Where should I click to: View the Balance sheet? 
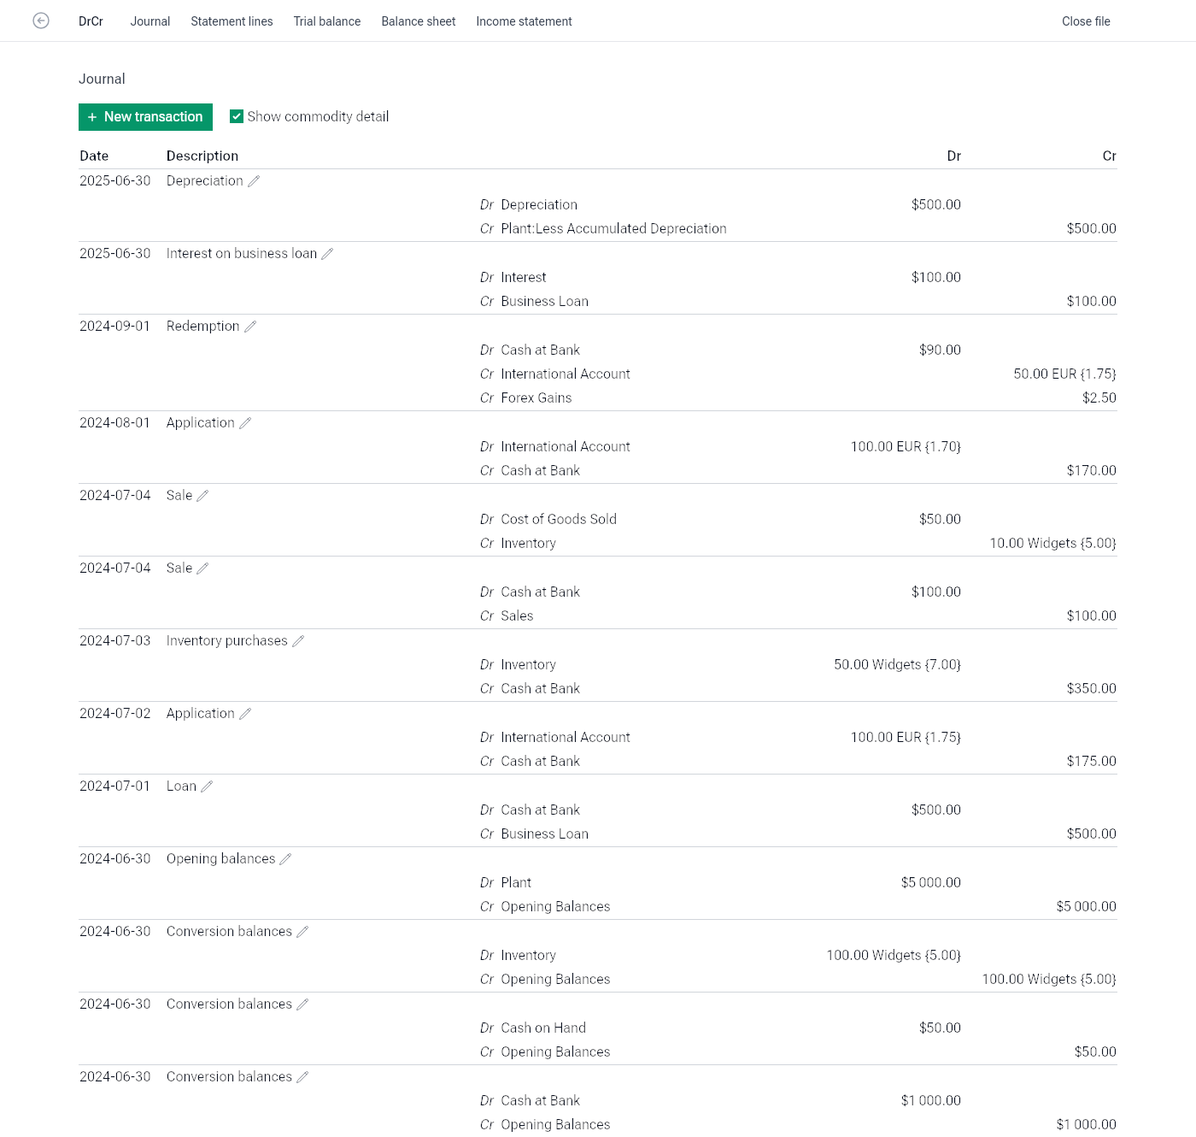[x=419, y=21]
